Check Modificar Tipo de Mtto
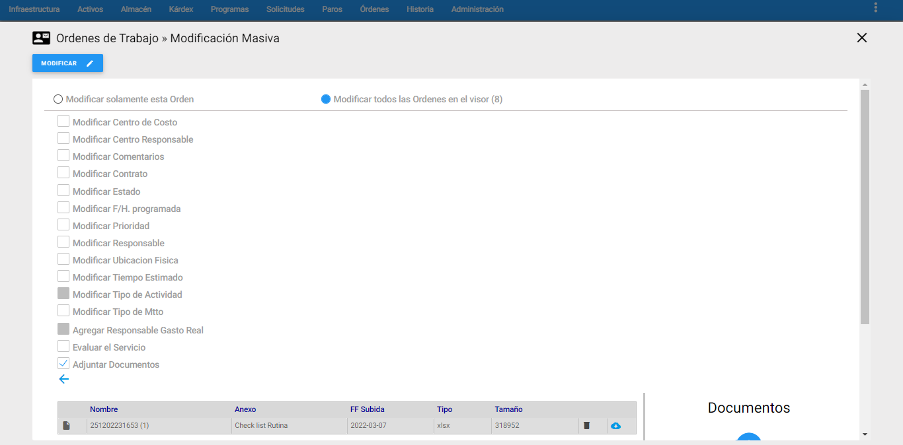Image resolution: width=903 pixels, height=445 pixels. [63, 311]
